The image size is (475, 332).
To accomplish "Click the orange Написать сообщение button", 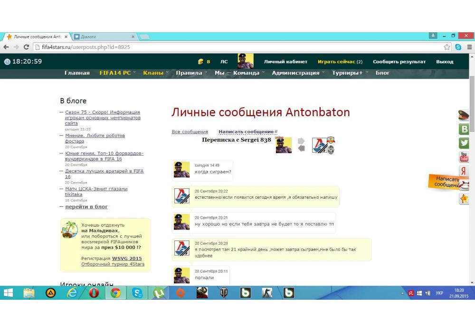I will (x=446, y=182).
